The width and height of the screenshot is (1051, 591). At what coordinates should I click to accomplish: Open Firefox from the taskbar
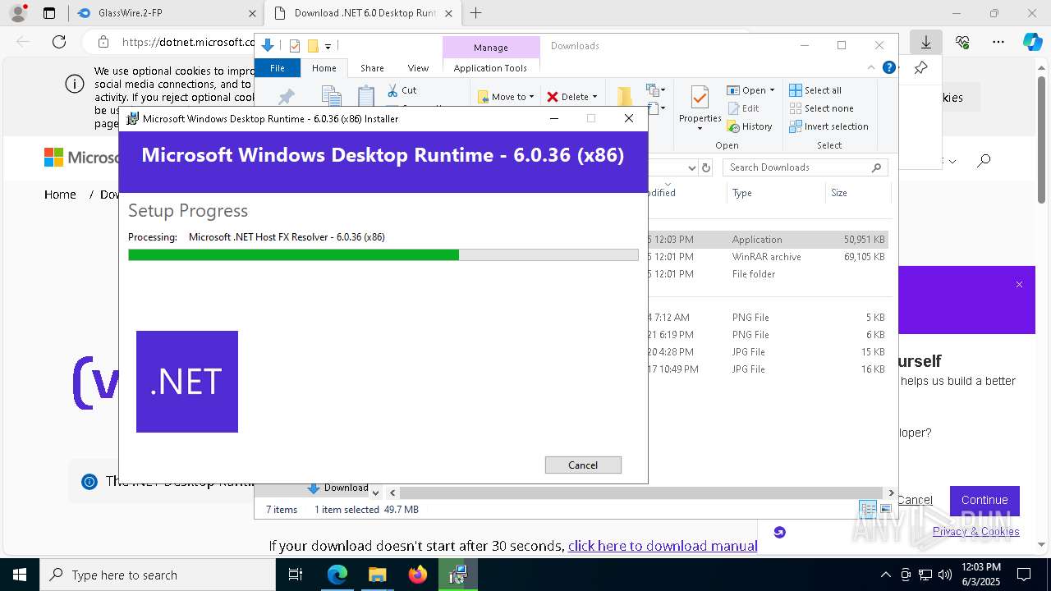[418, 575]
